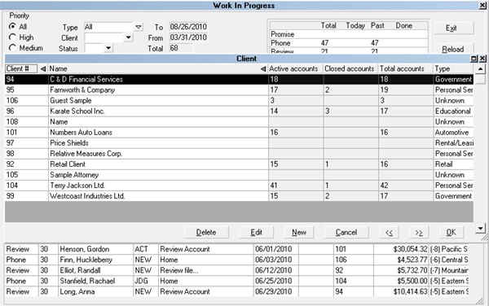Click the scroll down arrow of client list
The height and width of the screenshot is (306, 489).
pos(481,229)
